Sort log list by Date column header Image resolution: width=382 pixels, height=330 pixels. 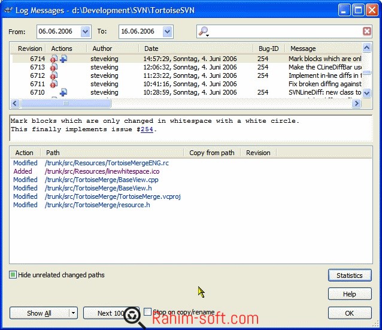[x=196, y=49]
